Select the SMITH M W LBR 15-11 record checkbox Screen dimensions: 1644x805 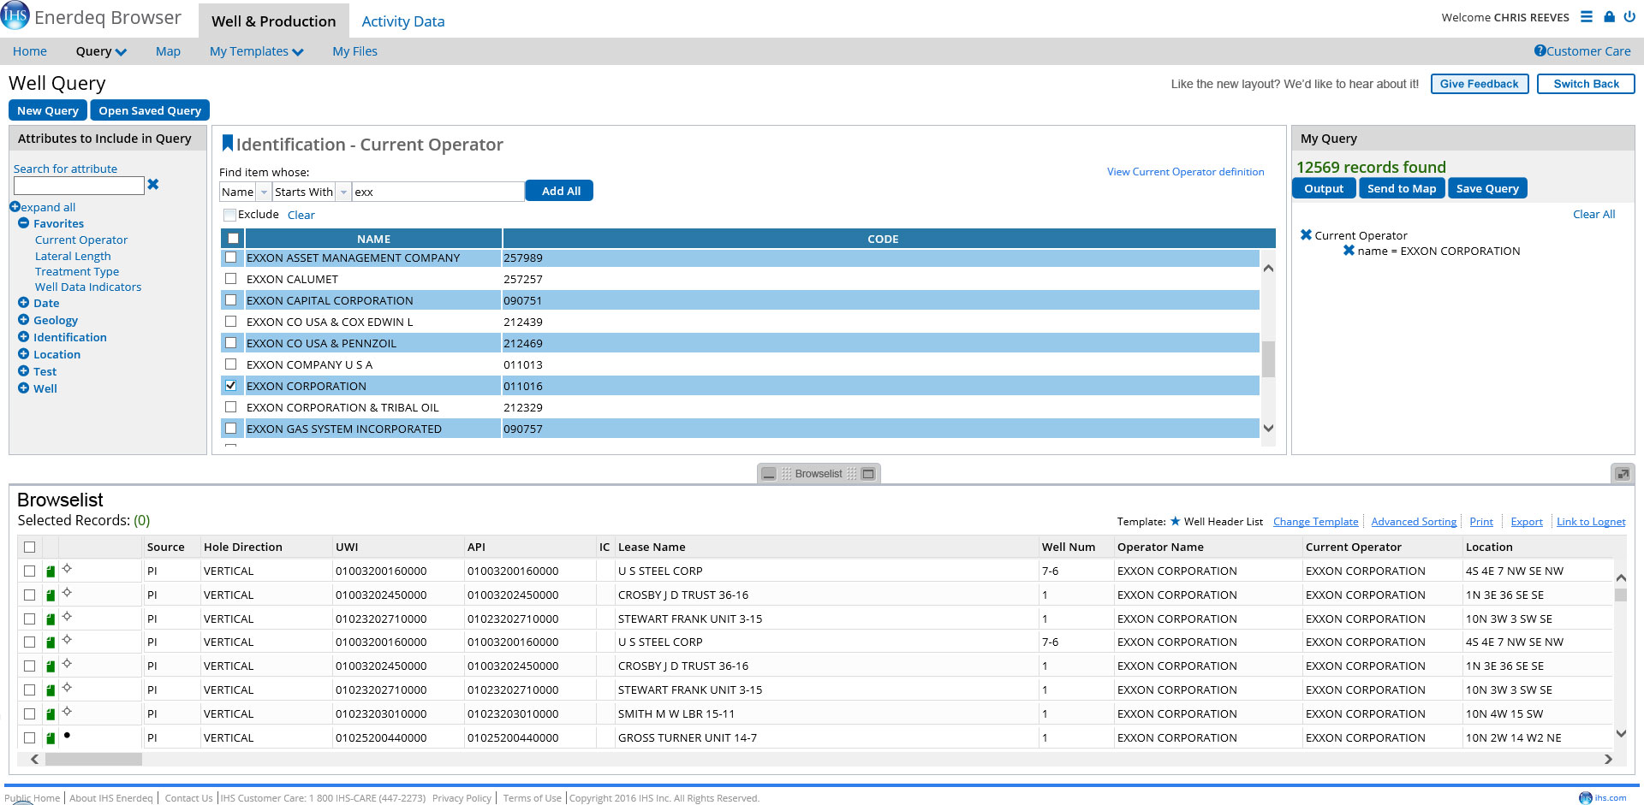click(x=30, y=714)
